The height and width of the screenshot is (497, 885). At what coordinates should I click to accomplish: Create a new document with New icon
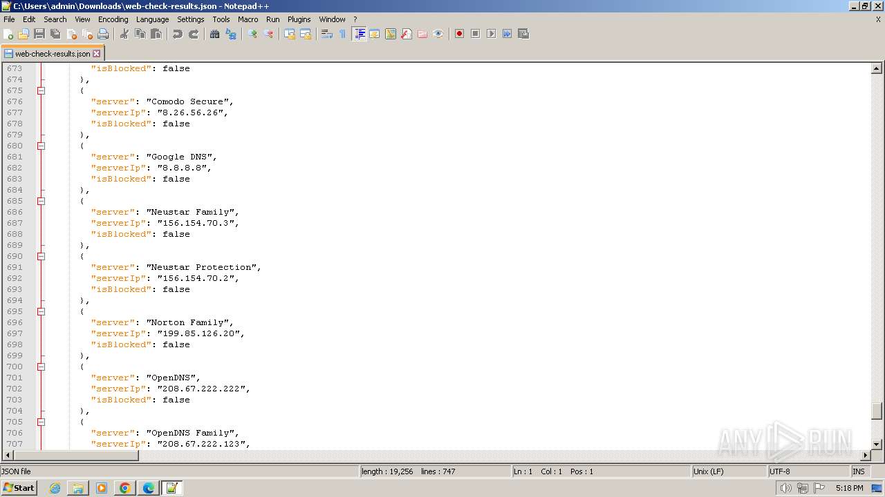tap(9, 34)
